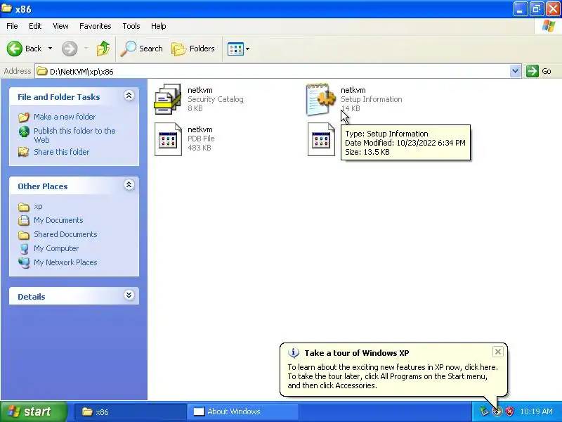This screenshot has height=422, width=562.
Task: Open the Start menu
Action: [33, 411]
